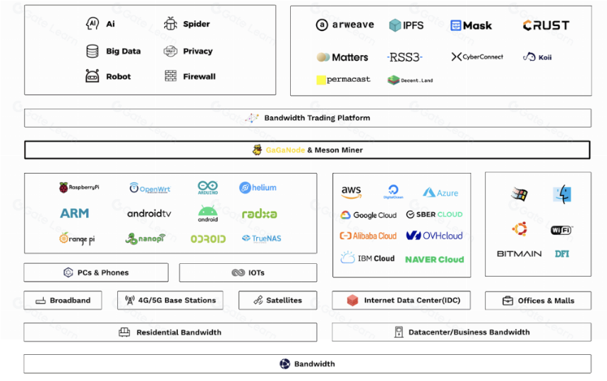This screenshot has height=381, width=607.
Task: Click the DFI logo
Action: coord(562,254)
